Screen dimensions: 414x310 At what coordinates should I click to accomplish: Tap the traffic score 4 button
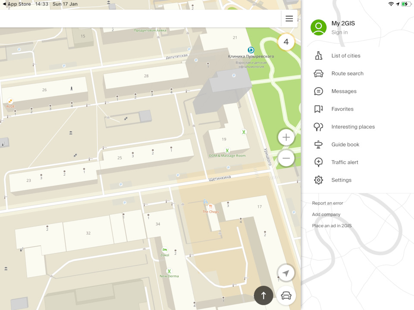pyautogui.click(x=286, y=42)
